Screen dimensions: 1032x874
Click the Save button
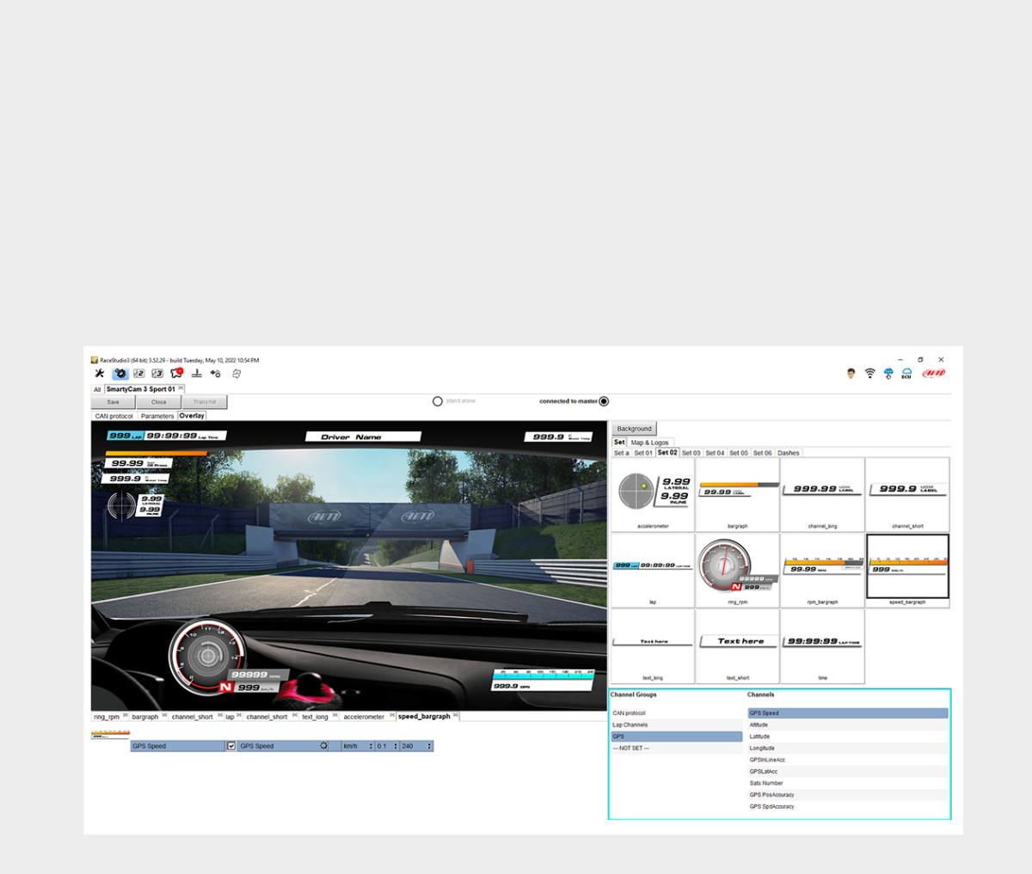pos(114,402)
